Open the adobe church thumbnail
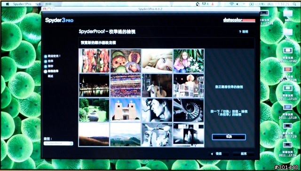 pyautogui.click(x=126, y=110)
